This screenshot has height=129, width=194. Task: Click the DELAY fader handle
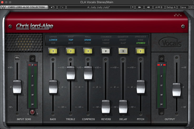pos(123,107)
